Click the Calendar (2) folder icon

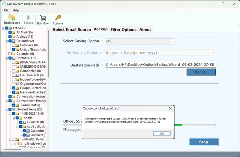[x=14, y=41]
